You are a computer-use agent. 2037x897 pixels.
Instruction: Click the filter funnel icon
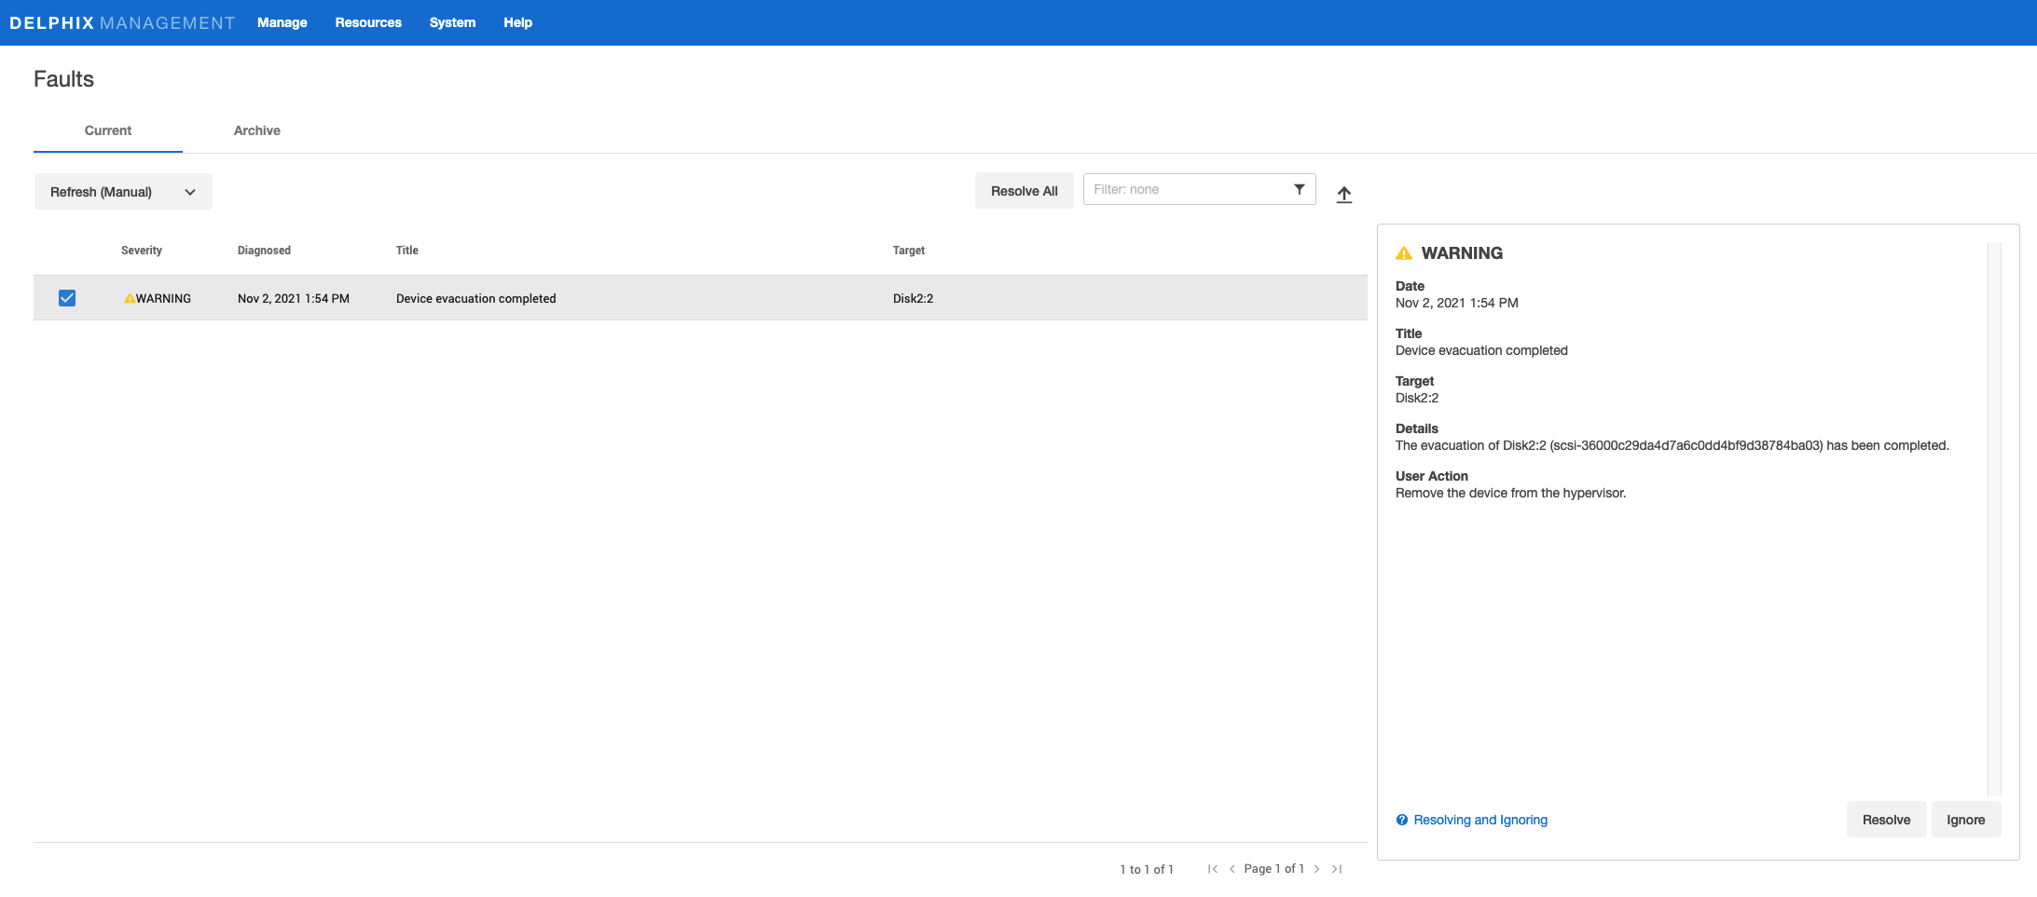click(1299, 189)
